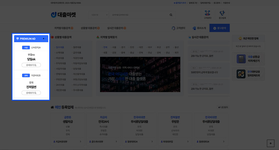Select first carousel dot in PREMIUM AD
The height and width of the screenshot is (150, 279).
point(44,39)
